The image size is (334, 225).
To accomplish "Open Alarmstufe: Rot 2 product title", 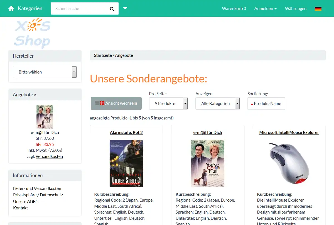I will pyautogui.click(x=126, y=133).
